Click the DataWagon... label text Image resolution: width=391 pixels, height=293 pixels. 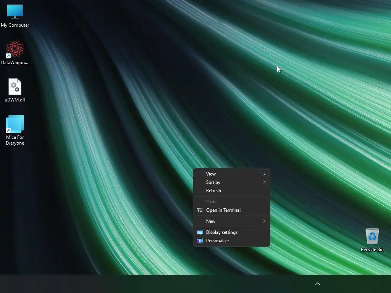15,63
